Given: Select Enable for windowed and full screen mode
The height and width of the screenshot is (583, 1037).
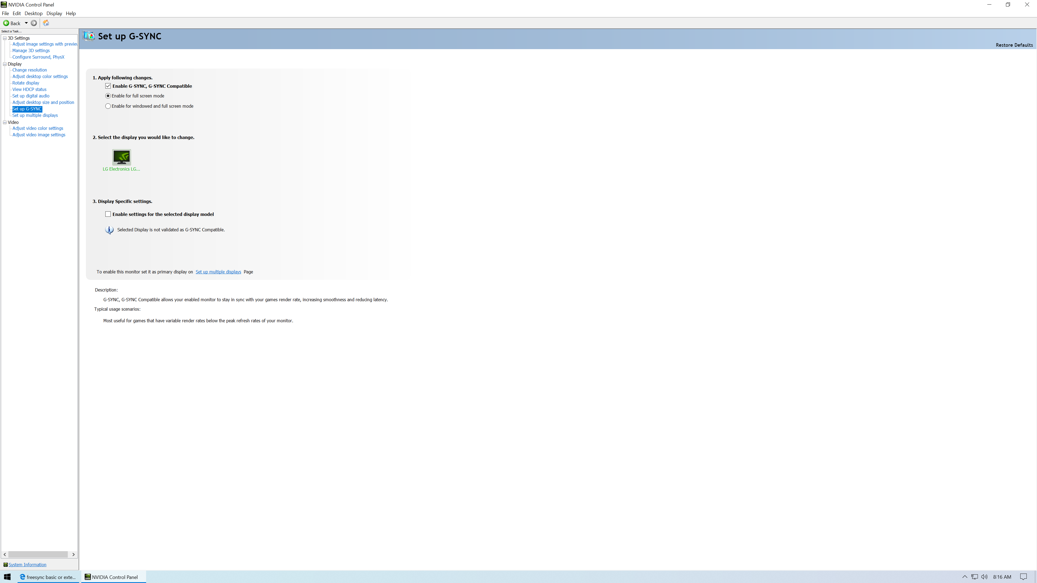Looking at the screenshot, I should click(108, 106).
